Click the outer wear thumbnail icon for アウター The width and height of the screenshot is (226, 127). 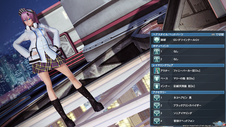(156, 71)
